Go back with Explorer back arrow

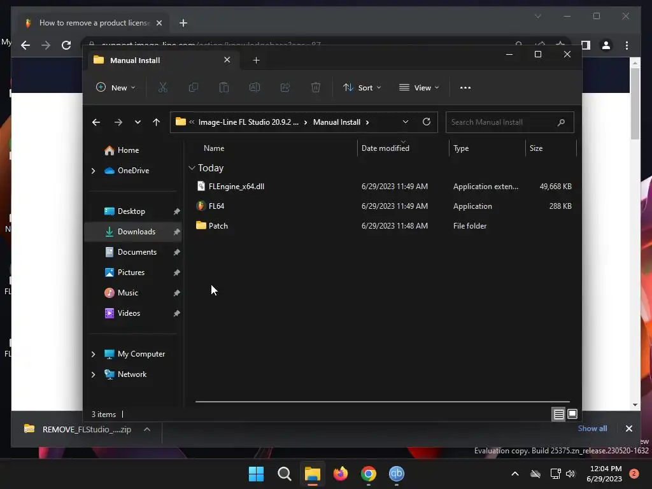click(x=96, y=122)
